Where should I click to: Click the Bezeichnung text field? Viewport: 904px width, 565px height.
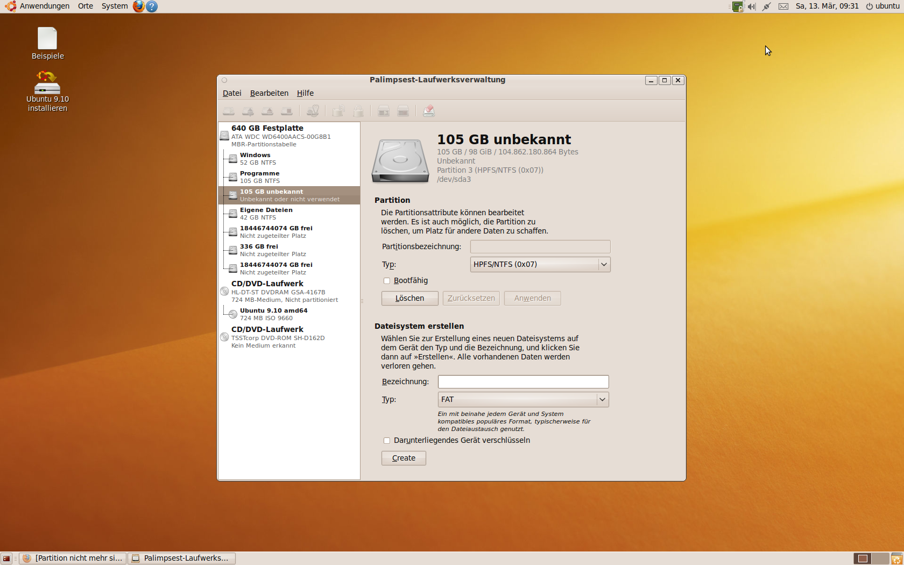(x=524, y=382)
